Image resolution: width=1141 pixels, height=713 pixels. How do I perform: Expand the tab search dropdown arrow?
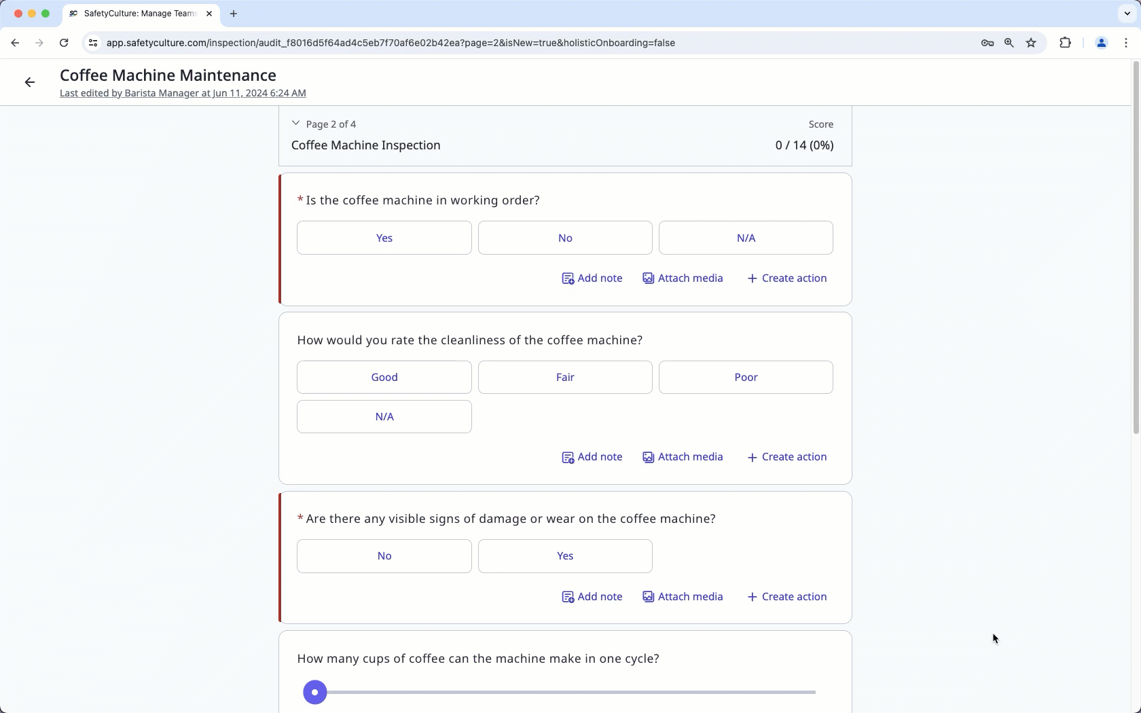[x=1127, y=14]
